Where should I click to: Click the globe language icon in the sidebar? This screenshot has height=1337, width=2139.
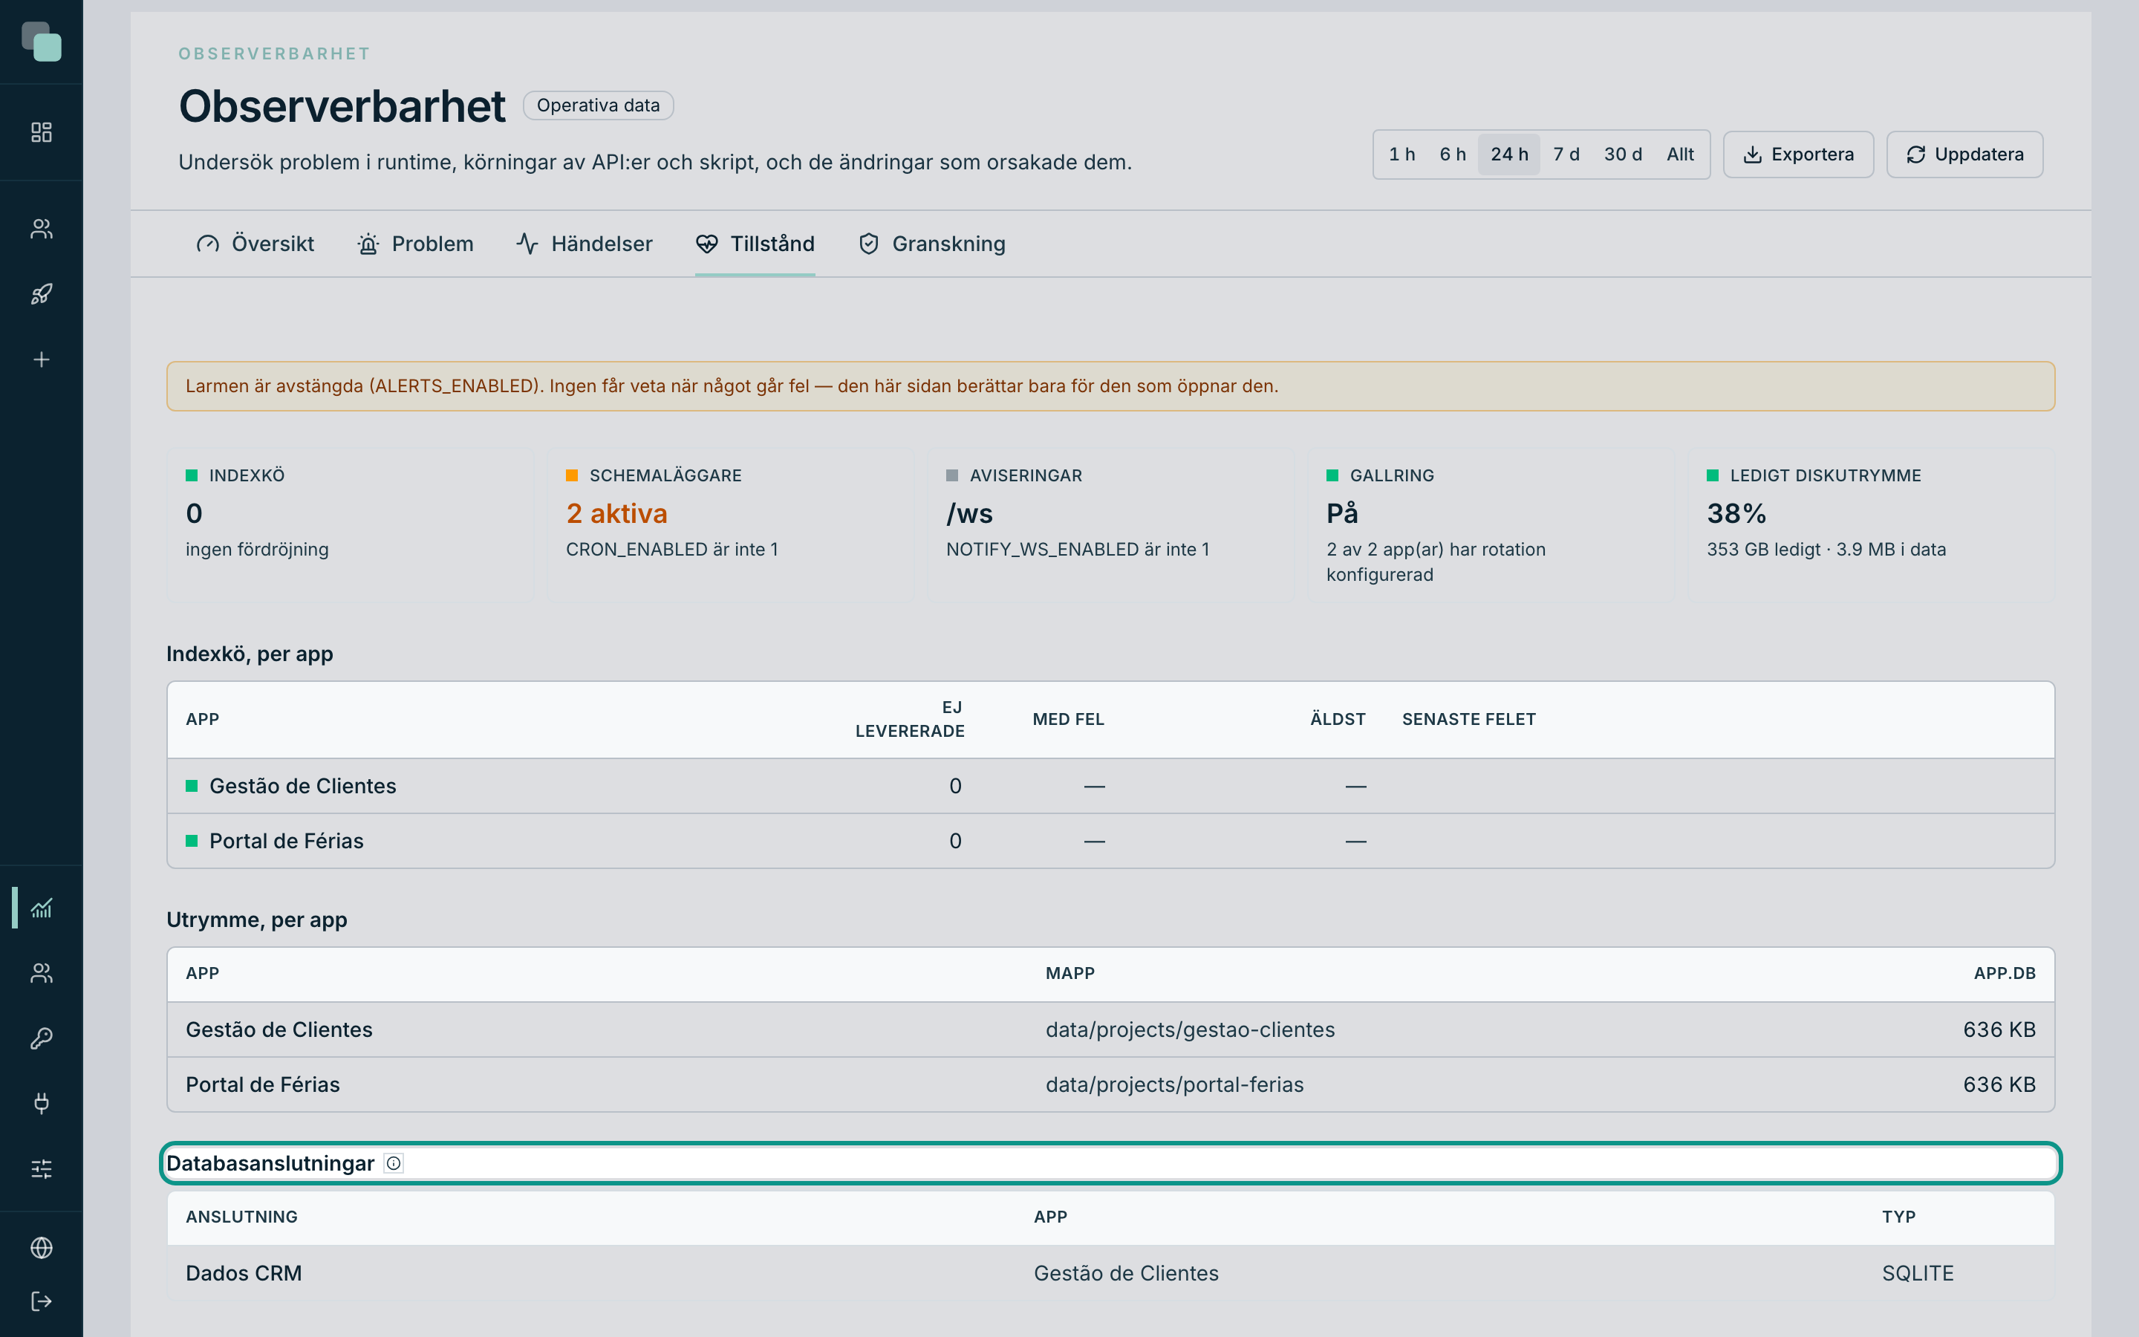(x=42, y=1248)
